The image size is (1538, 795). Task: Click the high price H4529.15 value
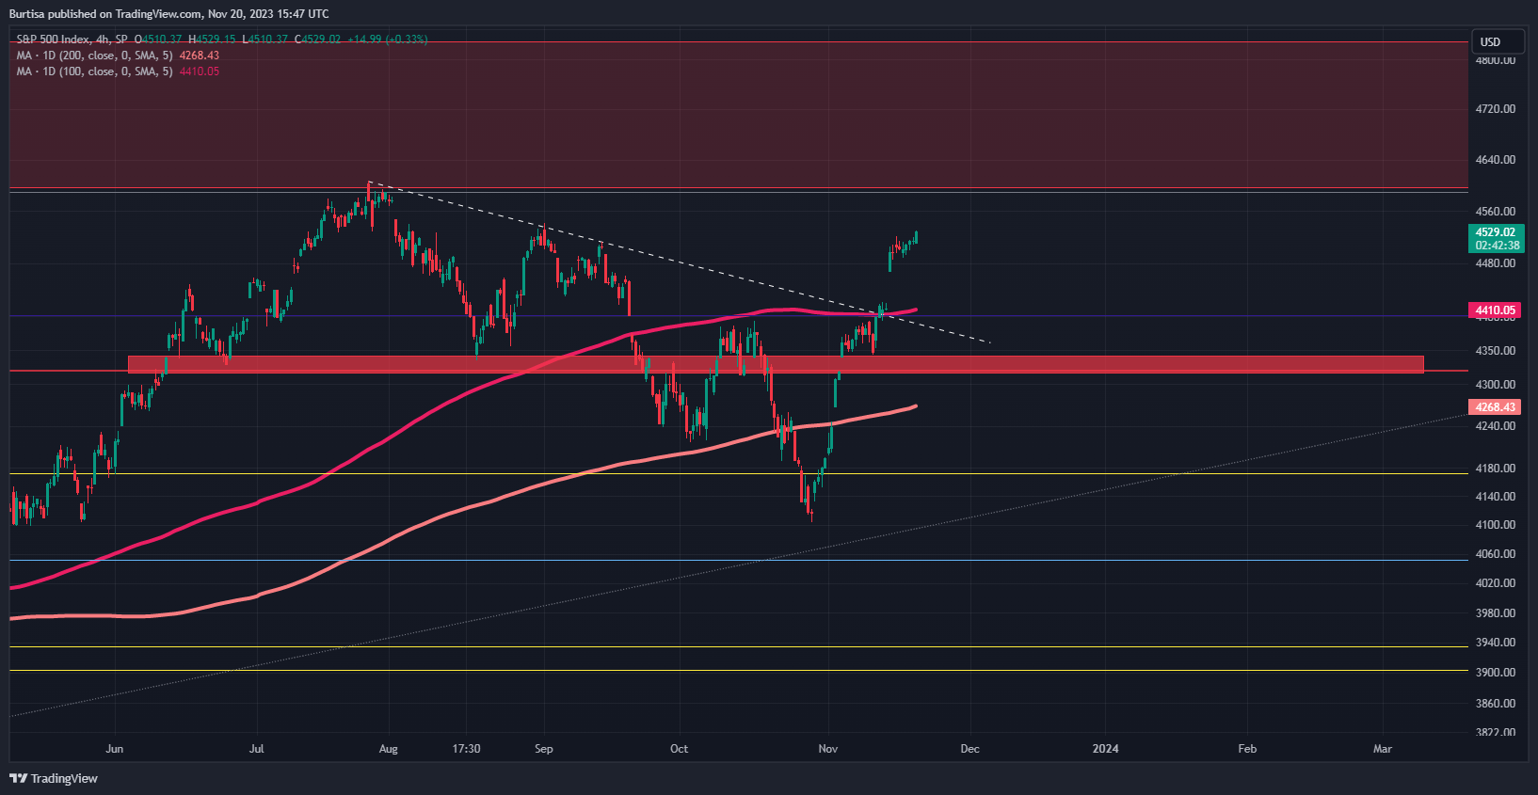[x=212, y=40]
